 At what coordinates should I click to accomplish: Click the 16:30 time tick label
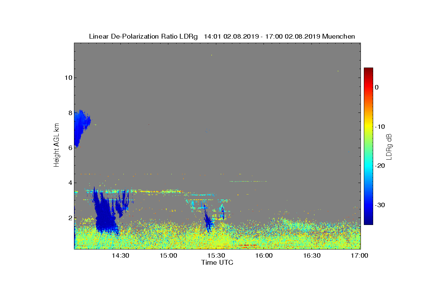pos(312,256)
